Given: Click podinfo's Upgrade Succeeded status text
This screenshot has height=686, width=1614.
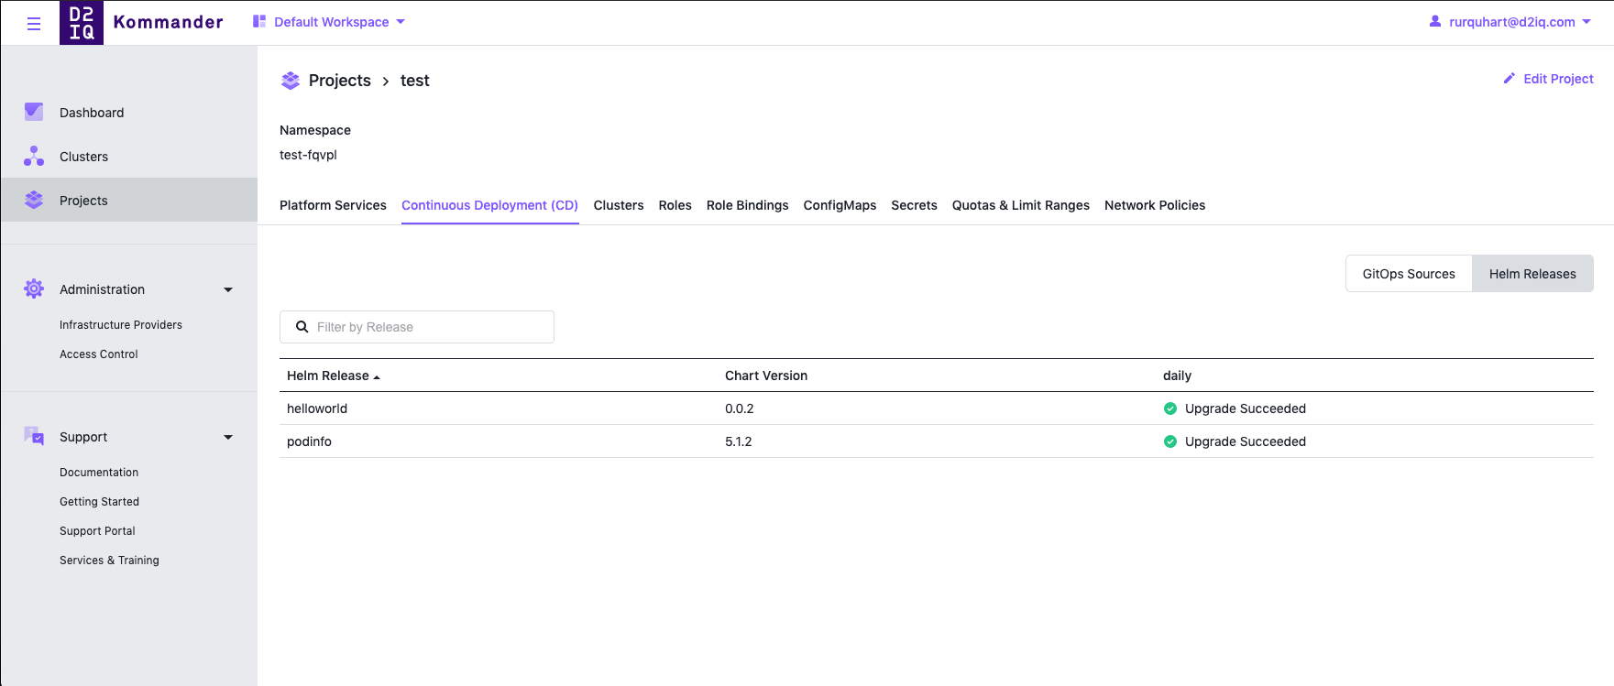Looking at the screenshot, I should pyautogui.click(x=1246, y=441).
